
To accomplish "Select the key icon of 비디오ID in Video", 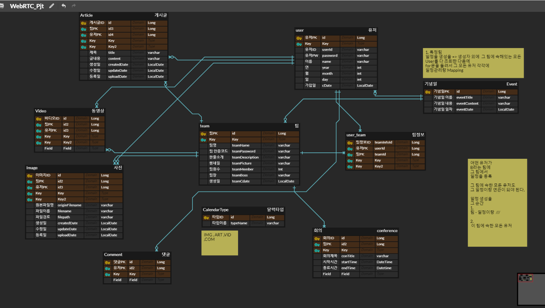I will (38, 119).
